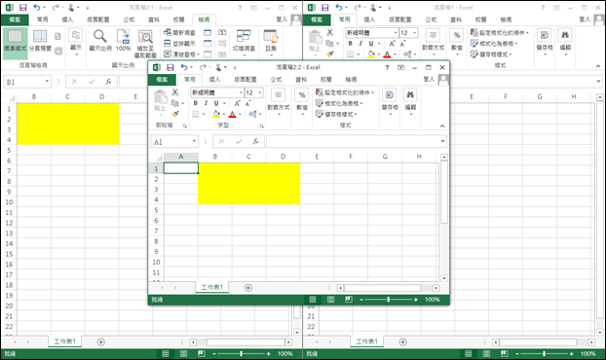Open 編輯 binoculars button in 活頁簿2:2

[x=410, y=102]
